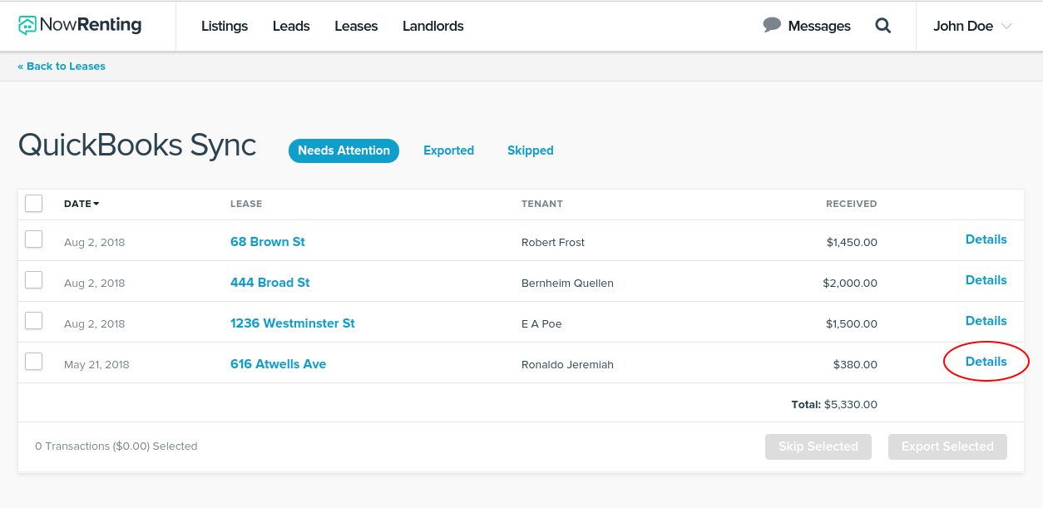Click the May 21, 2018 date
Viewport: 1043px width, 508px height.
pos(96,365)
